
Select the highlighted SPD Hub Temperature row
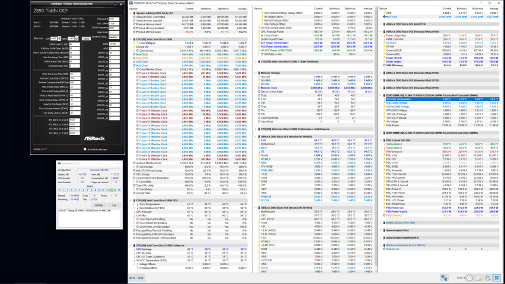tap(442, 99)
